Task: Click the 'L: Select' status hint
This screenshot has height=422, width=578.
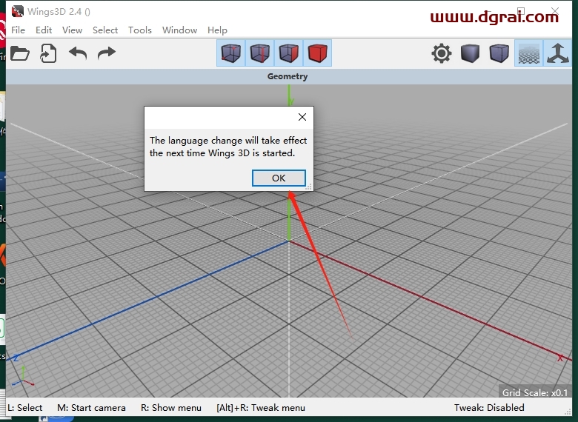Action: click(x=24, y=408)
